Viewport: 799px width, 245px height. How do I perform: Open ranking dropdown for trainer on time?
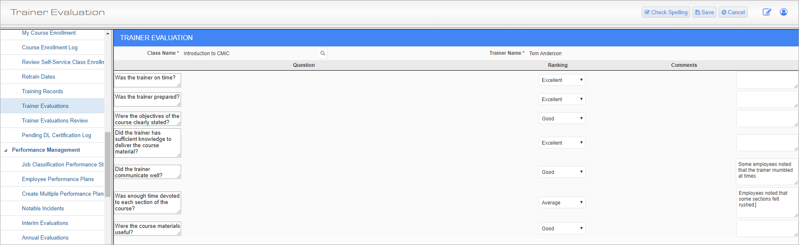tap(562, 80)
